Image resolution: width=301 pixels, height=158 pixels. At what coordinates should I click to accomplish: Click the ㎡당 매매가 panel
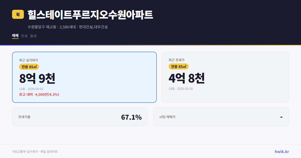[x=221, y=117]
